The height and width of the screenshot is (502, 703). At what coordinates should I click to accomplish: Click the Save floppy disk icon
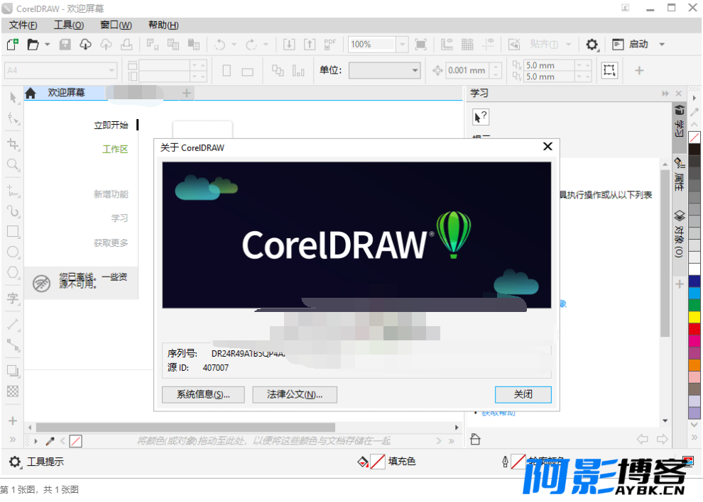pos(65,45)
